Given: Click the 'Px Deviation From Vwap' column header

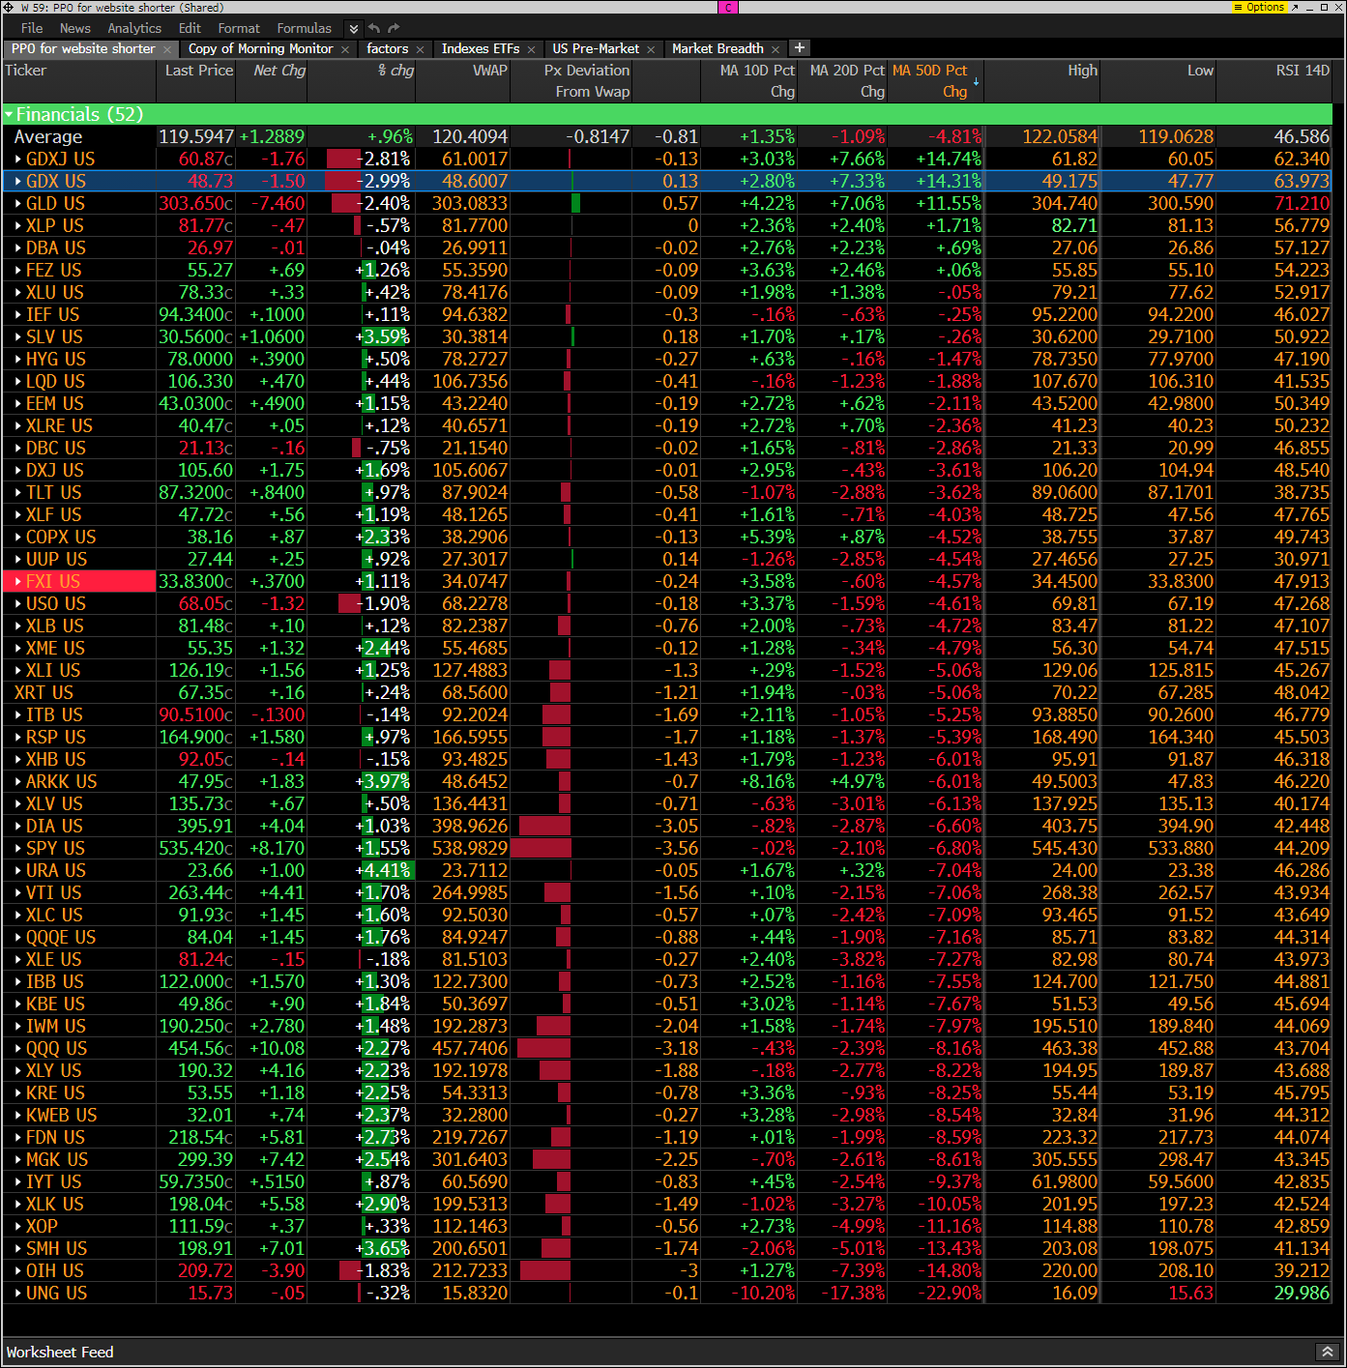Looking at the screenshot, I should (x=571, y=81).
